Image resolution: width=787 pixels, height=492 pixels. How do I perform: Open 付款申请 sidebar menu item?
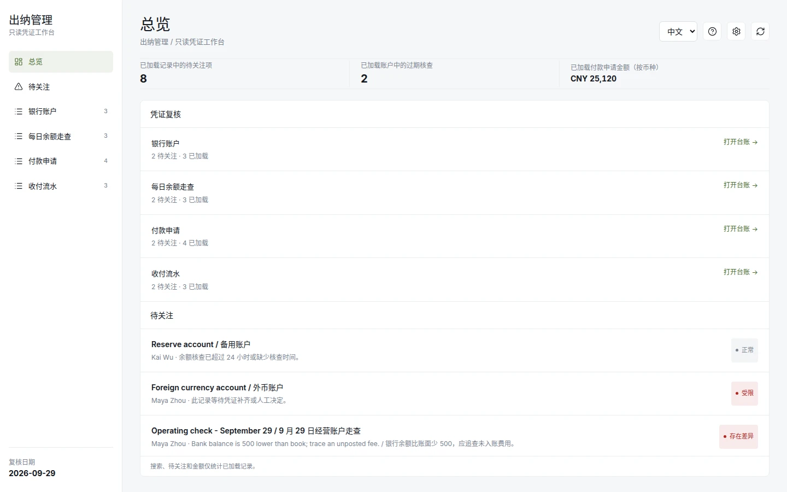click(61, 161)
